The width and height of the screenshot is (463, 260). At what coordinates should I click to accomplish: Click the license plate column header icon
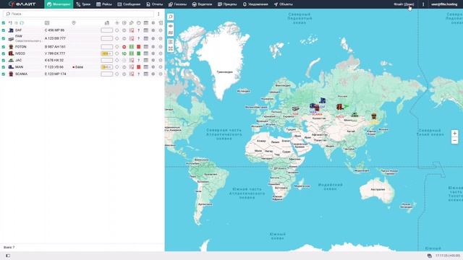click(47, 22)
